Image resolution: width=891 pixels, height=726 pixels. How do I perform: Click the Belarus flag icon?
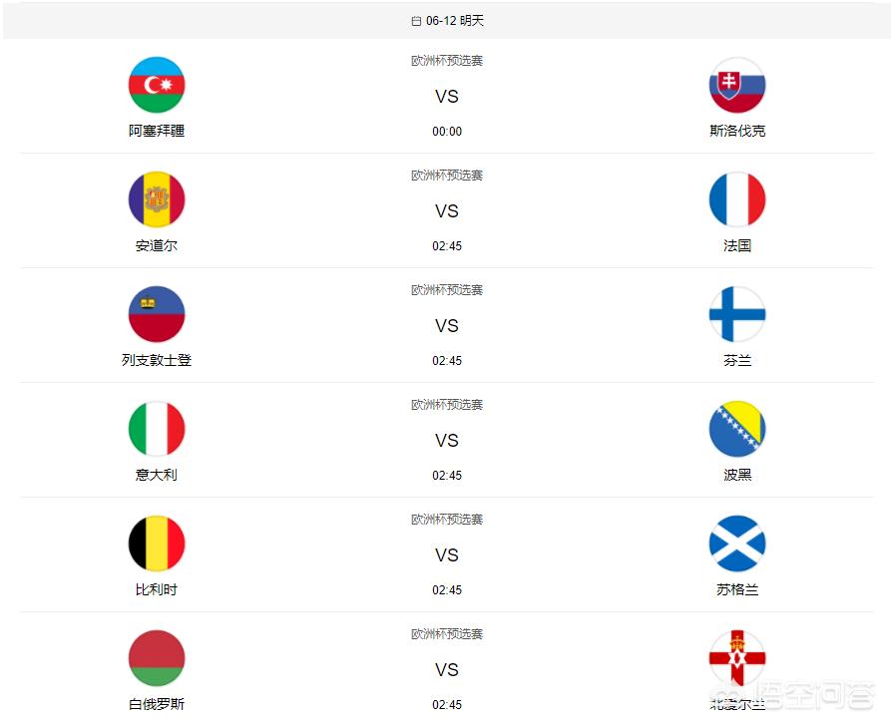(x=157, y=658)
